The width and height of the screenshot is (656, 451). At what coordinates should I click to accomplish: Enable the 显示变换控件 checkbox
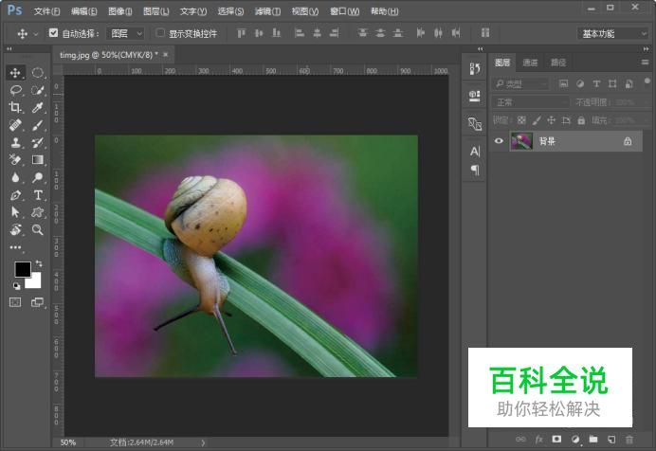[160, 33]
